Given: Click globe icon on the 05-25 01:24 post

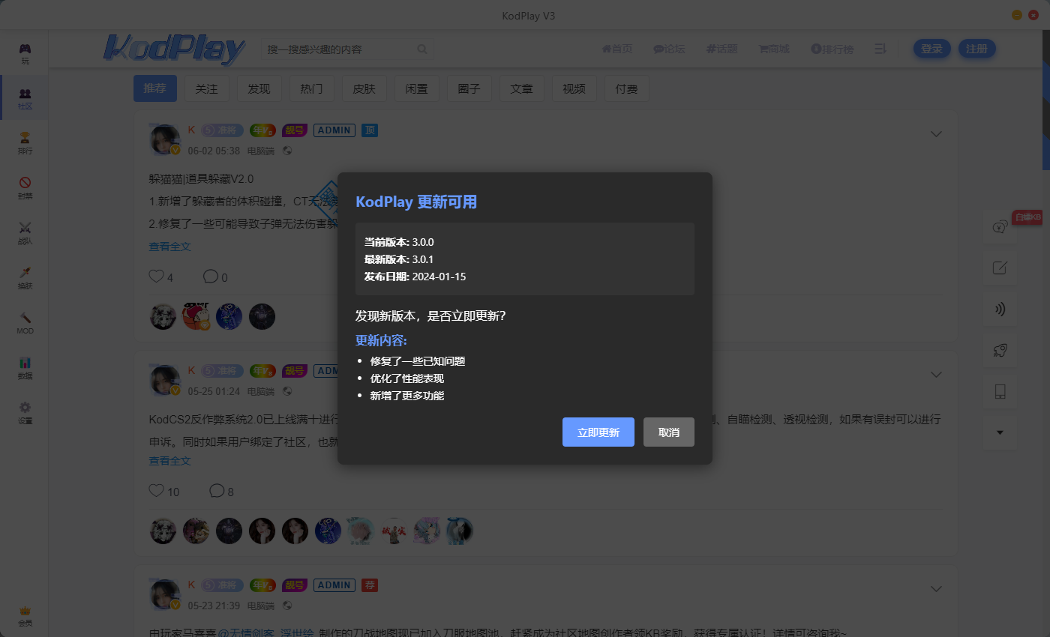Looking at the screenshot, I should [x=286, y=391].
